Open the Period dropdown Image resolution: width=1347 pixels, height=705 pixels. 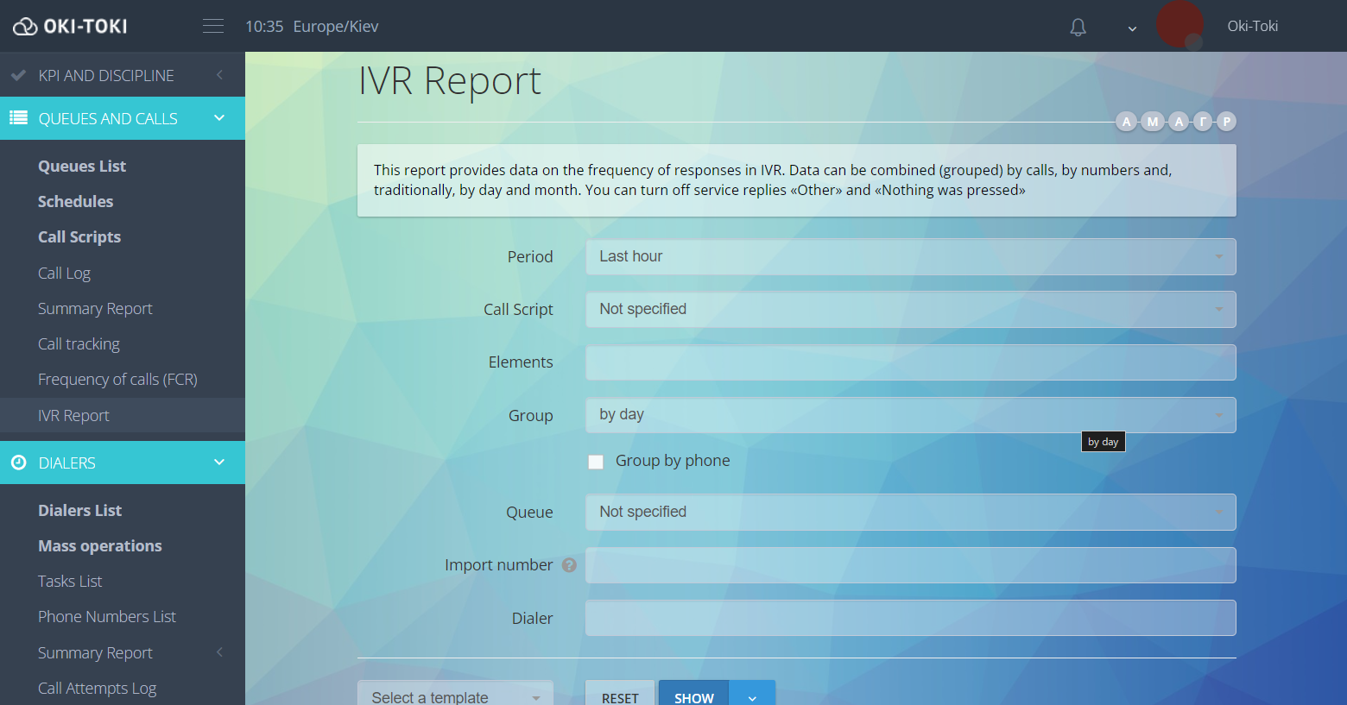910,257
